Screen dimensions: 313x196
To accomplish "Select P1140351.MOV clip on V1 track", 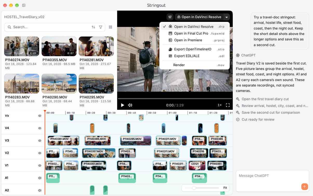I will tap(94, 165).
